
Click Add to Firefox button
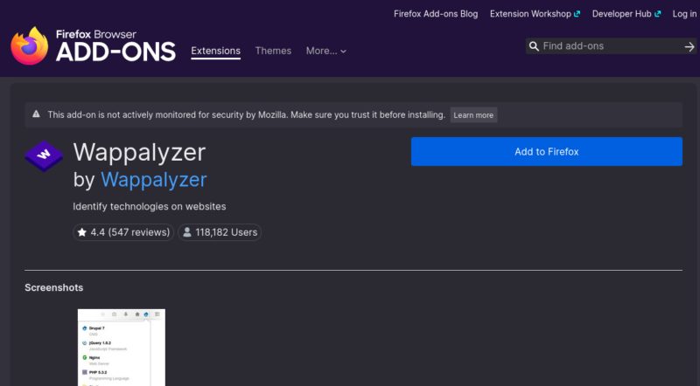tap(546, 152)
